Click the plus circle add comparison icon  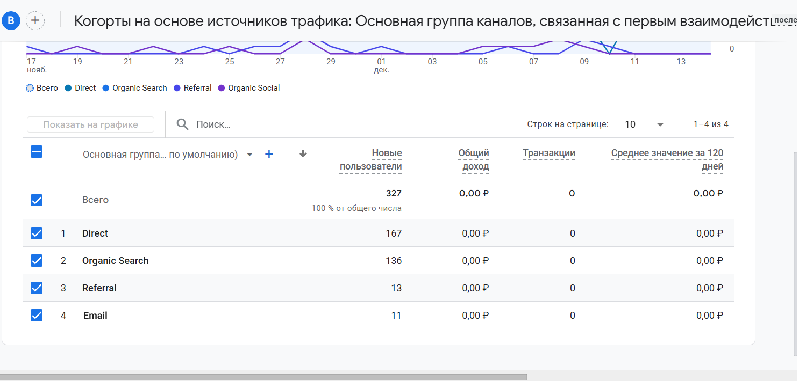pos(35,20)
